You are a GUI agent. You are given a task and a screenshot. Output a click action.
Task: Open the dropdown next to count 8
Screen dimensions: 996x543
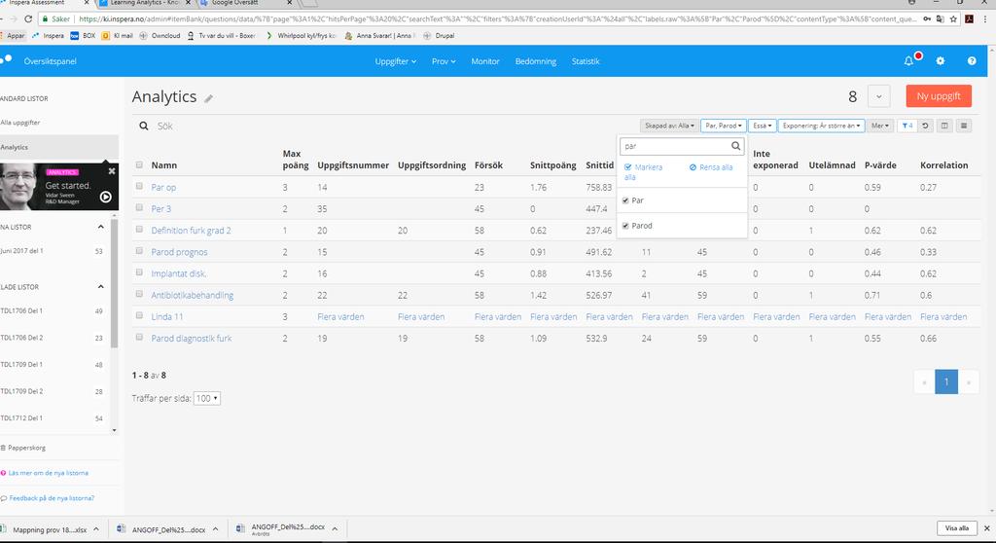pos(878,96)
